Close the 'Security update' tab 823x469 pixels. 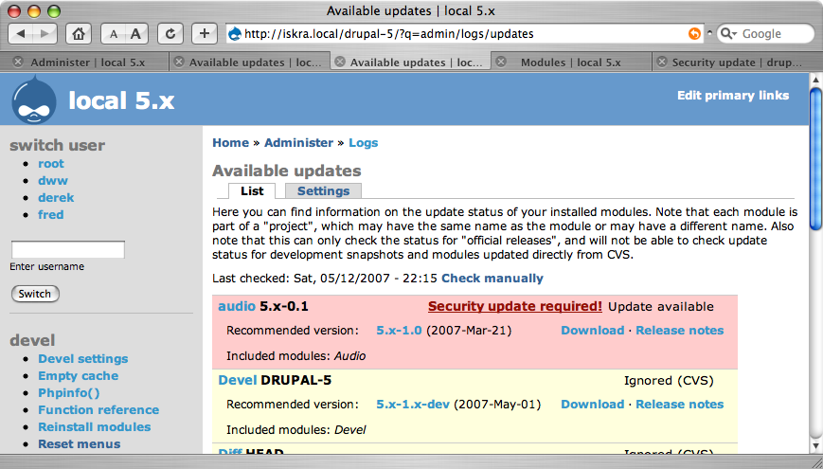coord(662,62)
